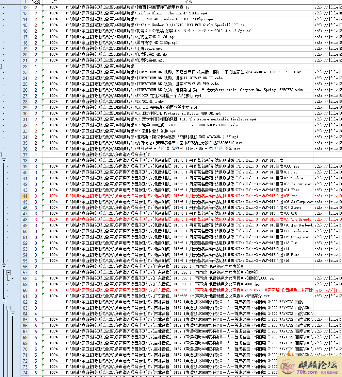
Task: Select the 黑白模特 4K 2160p.mp4 cell
Action: tap(189, 43)
